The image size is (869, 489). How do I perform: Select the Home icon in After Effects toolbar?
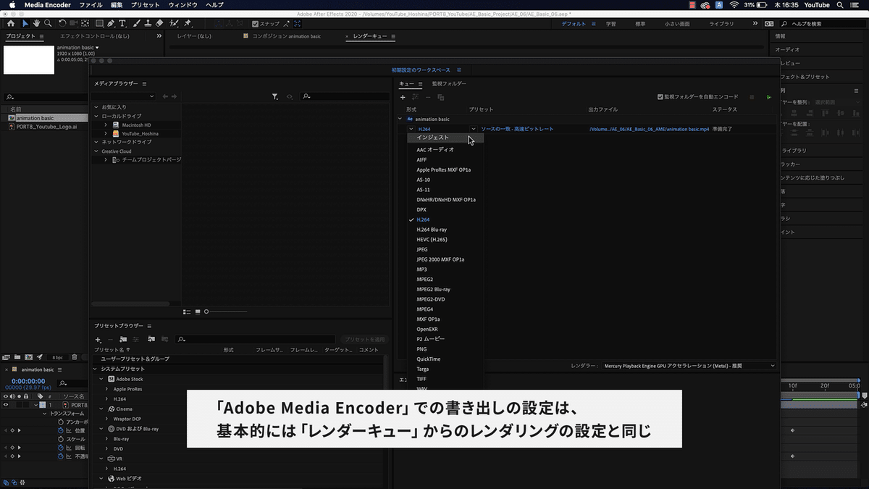point(10,23)
